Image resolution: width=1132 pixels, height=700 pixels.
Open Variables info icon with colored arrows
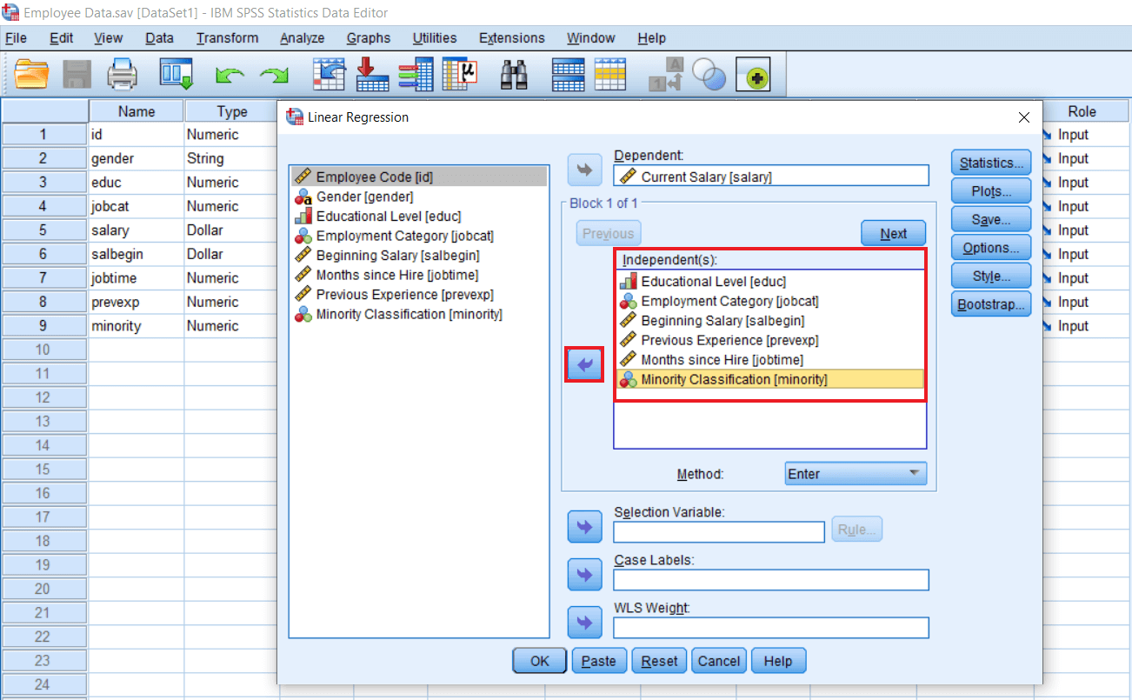point(415,74)
